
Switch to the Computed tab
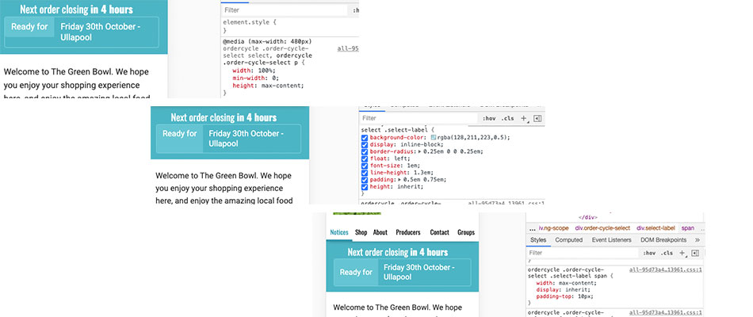coord(568,239)
